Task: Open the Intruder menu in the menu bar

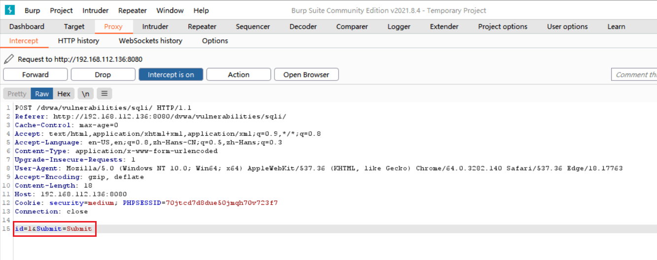Action: [x=96, y=10]
